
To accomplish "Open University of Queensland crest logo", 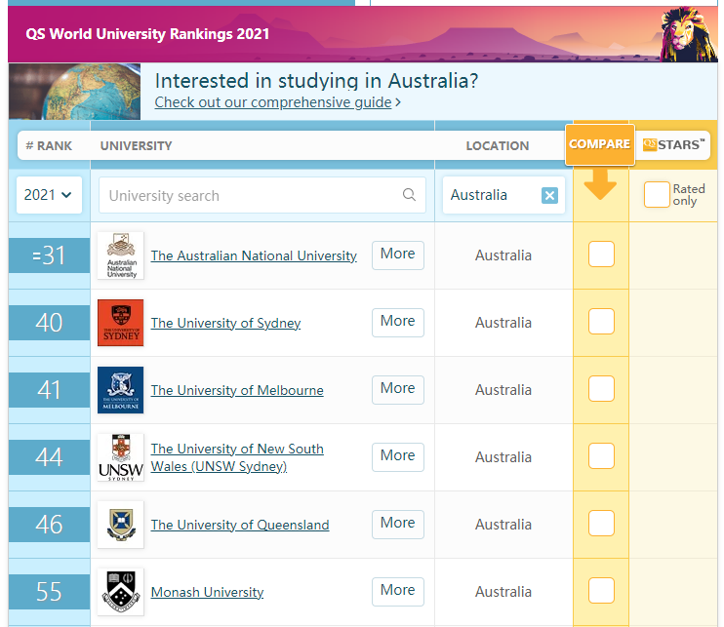I will (121, 525).
